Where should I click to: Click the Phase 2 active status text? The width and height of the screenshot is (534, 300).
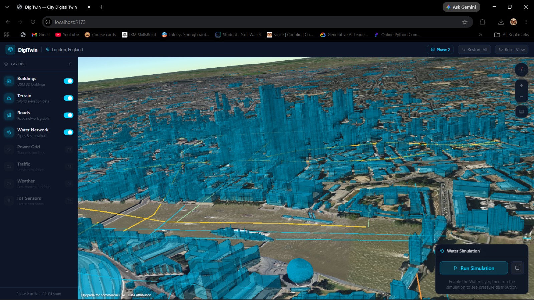[x=39, y=294]
